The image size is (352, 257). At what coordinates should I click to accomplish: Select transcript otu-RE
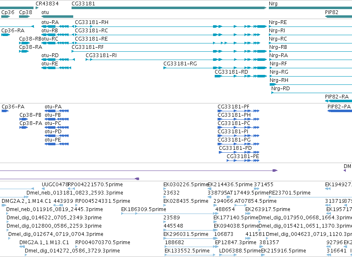[56, 68]
